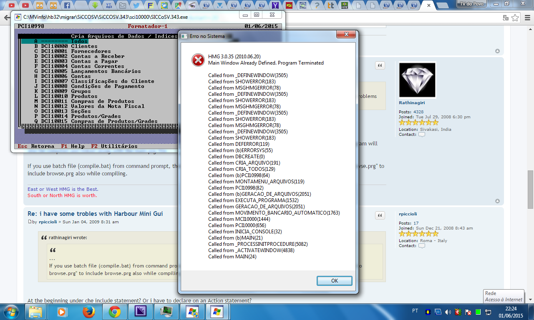Close the Erro no Sistema dialog
The height and width of the screenshot is (320, 534).
[345, 35]
